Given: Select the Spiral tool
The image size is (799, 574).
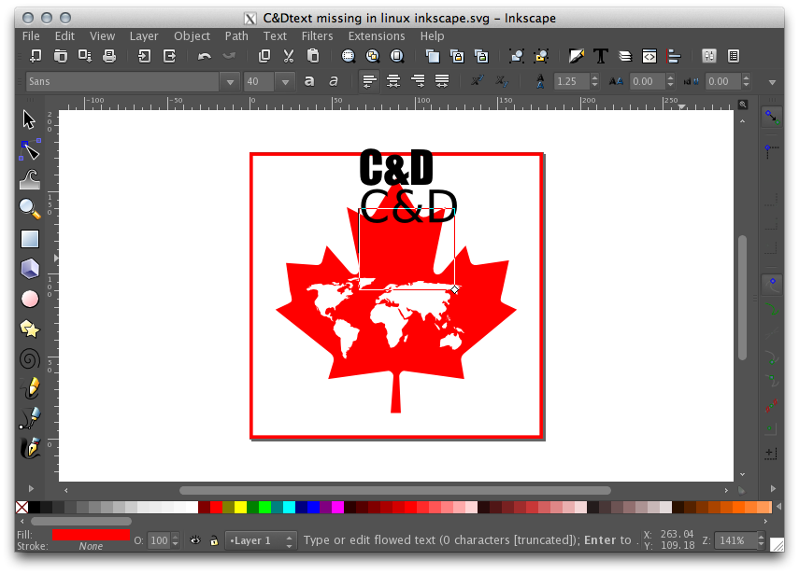Looking at the screenshot, I should tap(30, 358).
